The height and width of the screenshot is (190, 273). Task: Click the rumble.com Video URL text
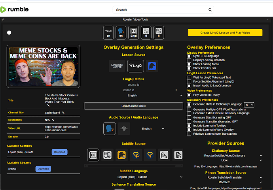[x=61, y=128]
